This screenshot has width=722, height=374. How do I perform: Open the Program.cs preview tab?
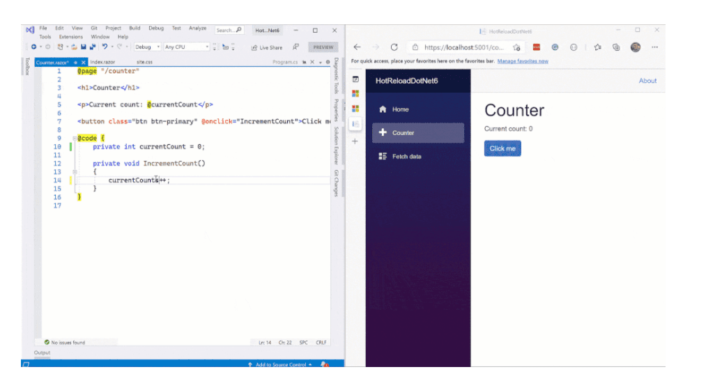click(x=284, y=62)
